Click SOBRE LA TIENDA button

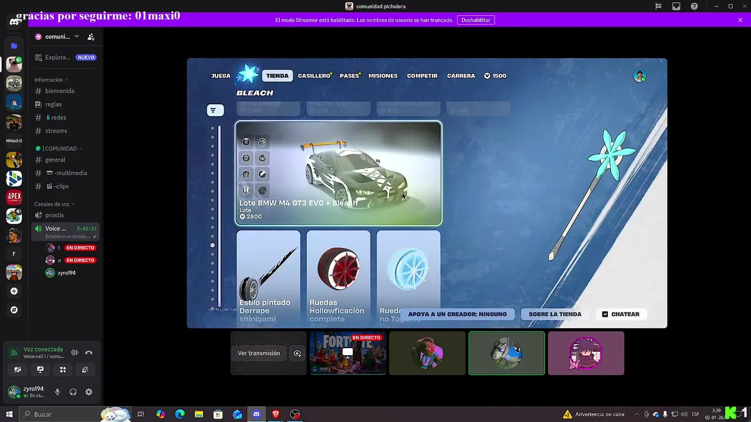pyautogui.click(x=555, y=314)
